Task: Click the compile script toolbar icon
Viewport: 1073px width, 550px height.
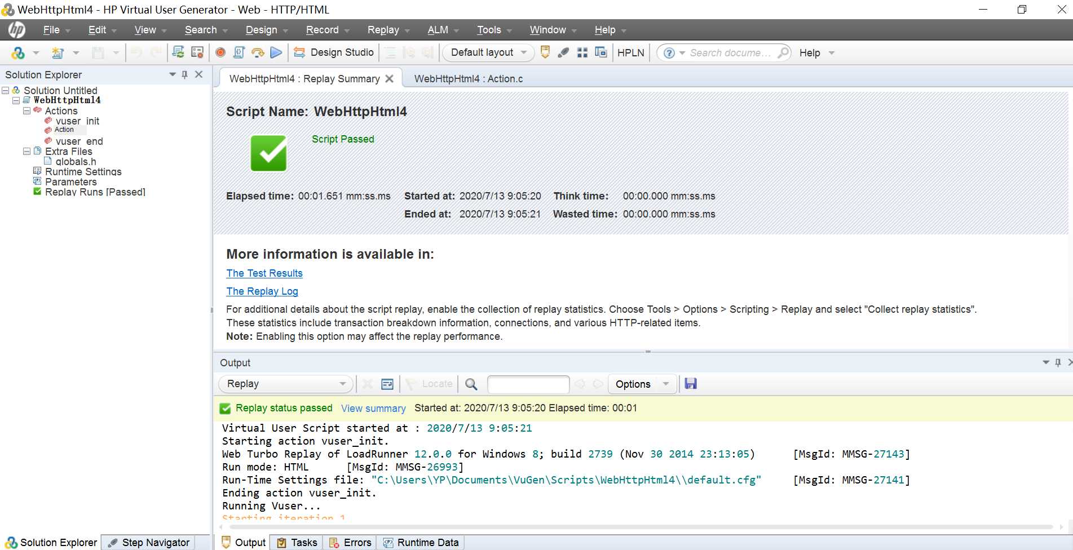Action: 239,52
